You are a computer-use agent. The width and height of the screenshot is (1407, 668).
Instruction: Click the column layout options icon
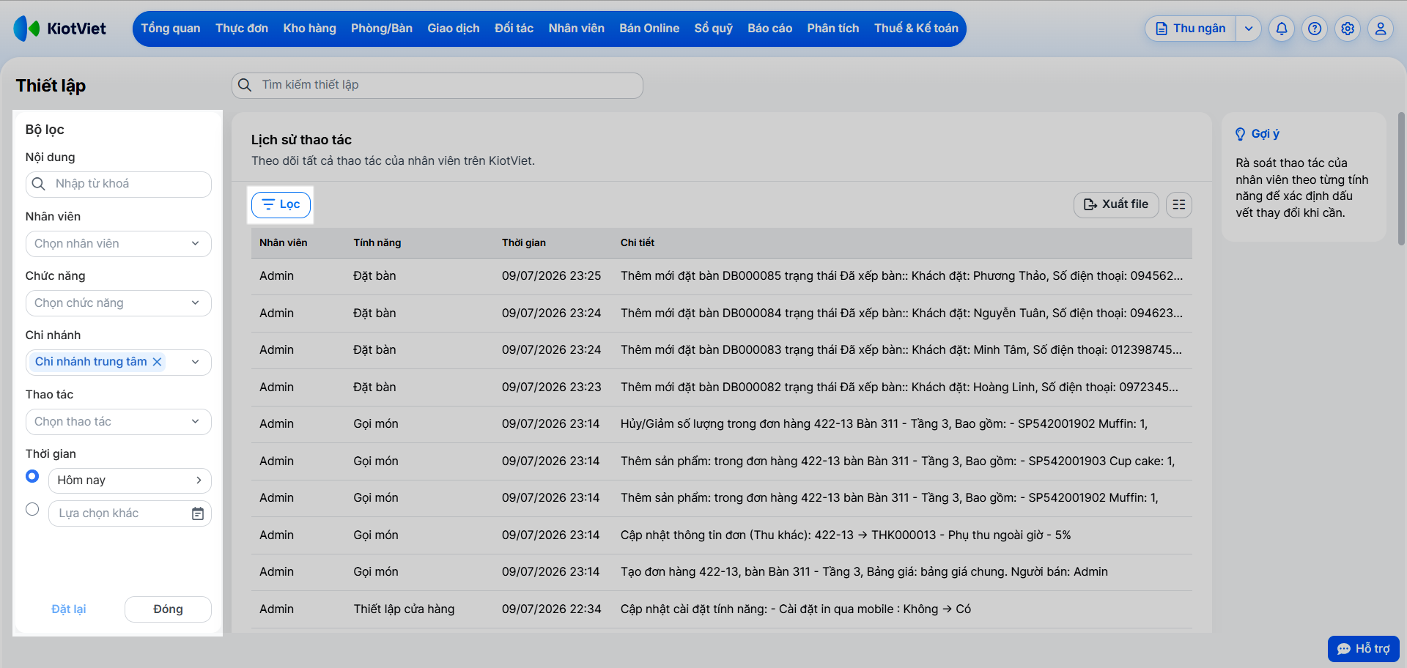(x=1179, y=204)
